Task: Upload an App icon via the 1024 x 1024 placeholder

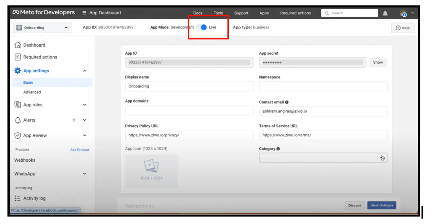Action: [151, 171]
